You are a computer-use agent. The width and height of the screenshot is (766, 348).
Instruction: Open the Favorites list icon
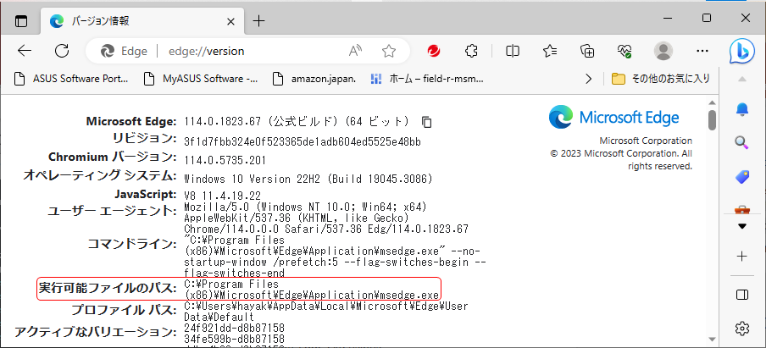coord(550,51)
